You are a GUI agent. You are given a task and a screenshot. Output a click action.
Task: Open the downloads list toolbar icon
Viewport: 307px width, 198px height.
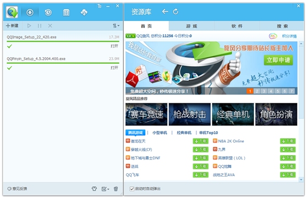[x=30, y=13]
